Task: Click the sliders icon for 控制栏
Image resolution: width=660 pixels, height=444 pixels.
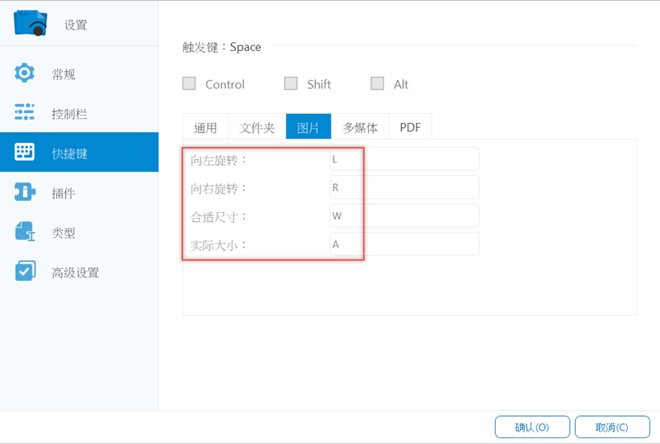Action: coord(26,113)
